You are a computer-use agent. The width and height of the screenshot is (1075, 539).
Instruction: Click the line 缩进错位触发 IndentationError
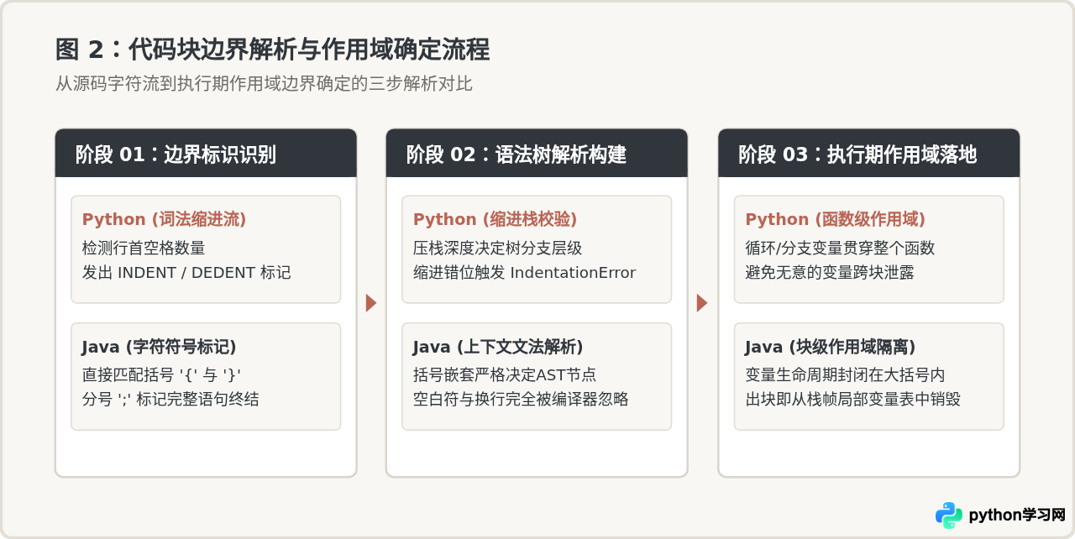(x=524, y=273)
